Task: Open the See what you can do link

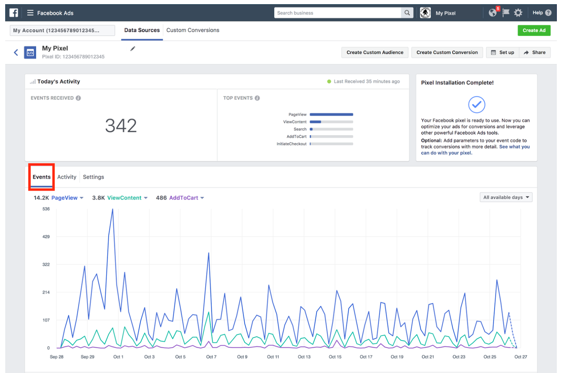Action: (475, 150)
